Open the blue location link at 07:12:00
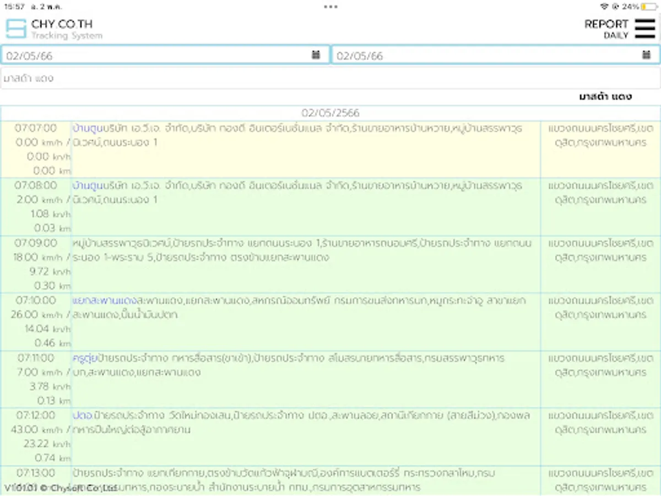The height and width of the screenshot is (496, 661). 83,415
